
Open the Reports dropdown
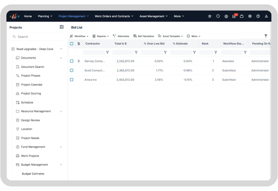coord(101,36)
